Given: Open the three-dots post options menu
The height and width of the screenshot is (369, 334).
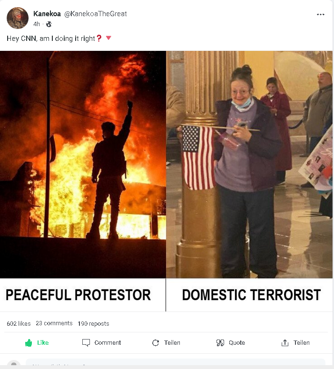Looking at the screenshot, I should [321, 15].
